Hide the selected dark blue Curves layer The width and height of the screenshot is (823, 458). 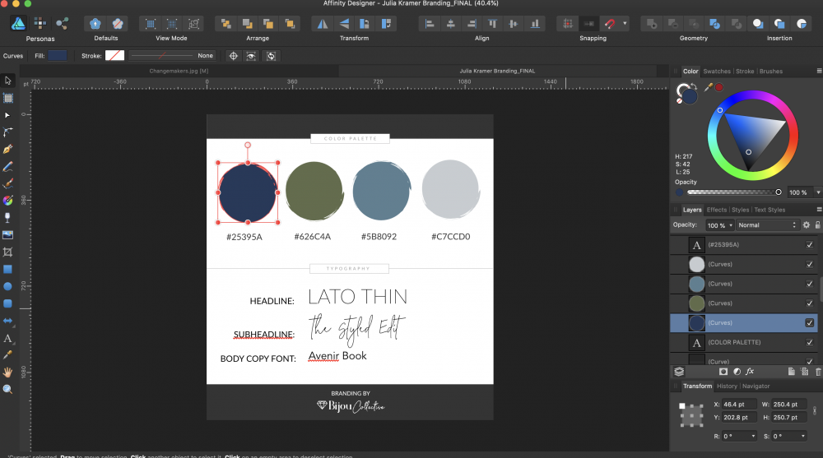pos(810,323)
